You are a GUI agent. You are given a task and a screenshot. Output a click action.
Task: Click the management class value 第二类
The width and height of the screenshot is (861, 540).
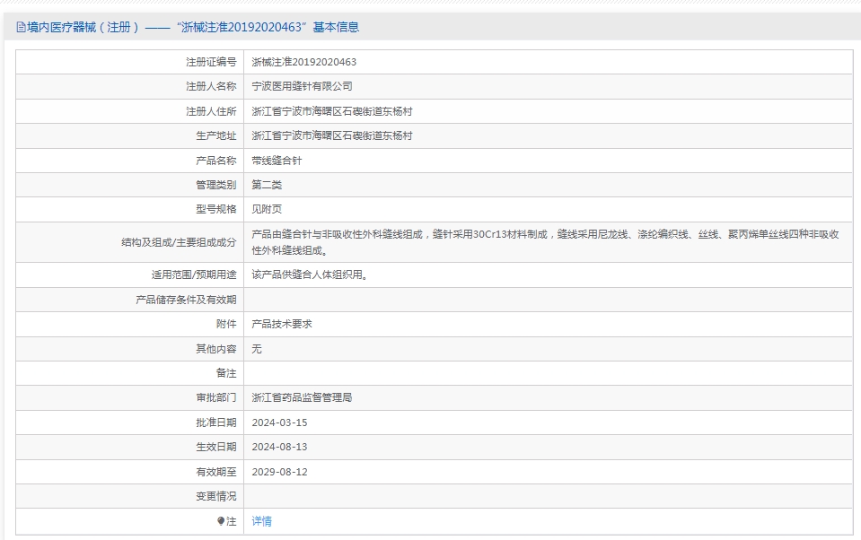(267, 185)
